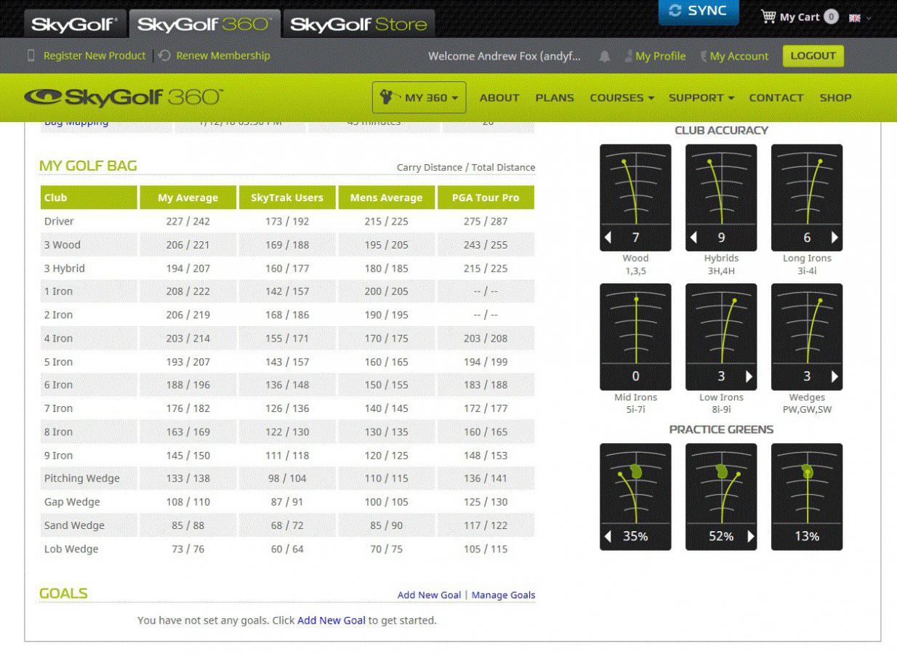This screenshot has width=897, height=654.
Task: Click the Renew Membership refresh icon
Action: click(x=165, y=55)
